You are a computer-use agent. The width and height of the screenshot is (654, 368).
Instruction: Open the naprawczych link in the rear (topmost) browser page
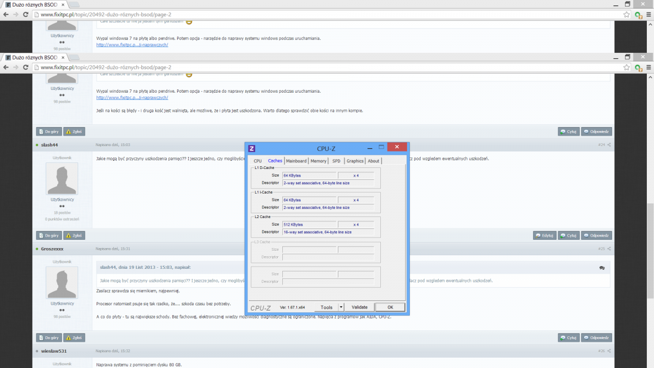(x=132, y=45)
